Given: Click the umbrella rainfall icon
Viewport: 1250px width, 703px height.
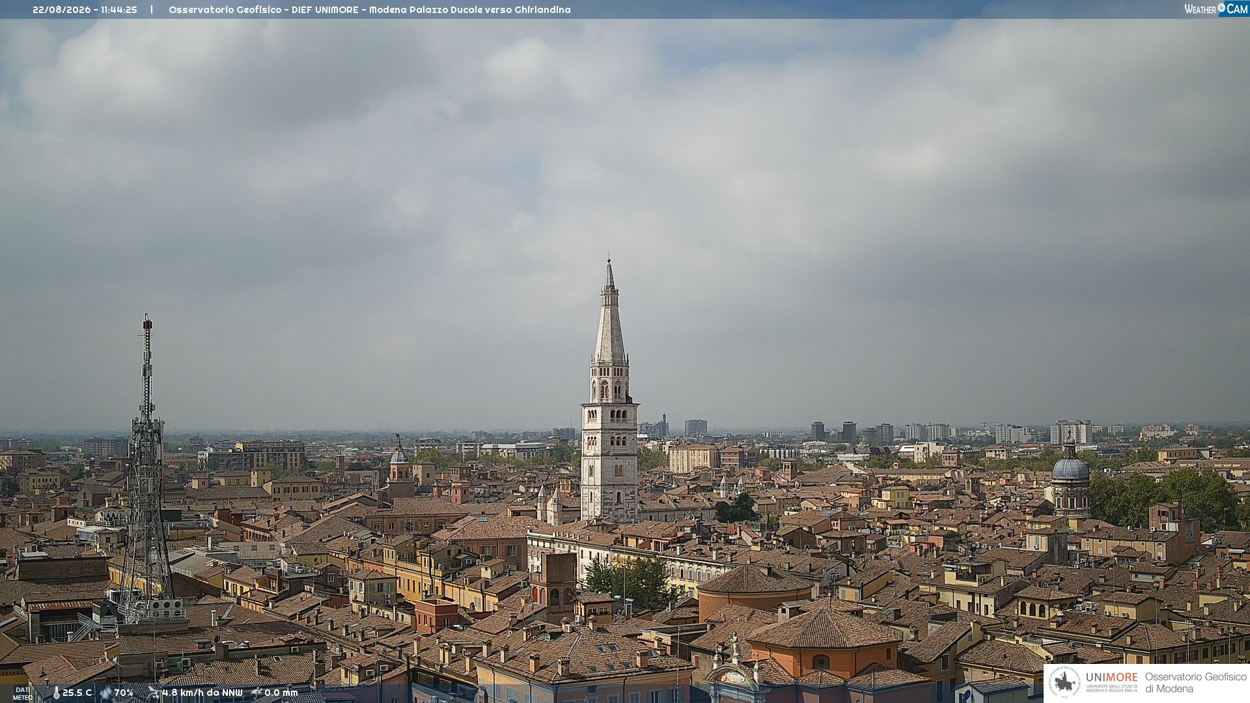Looking at the screenshot, I should point(257,693).
